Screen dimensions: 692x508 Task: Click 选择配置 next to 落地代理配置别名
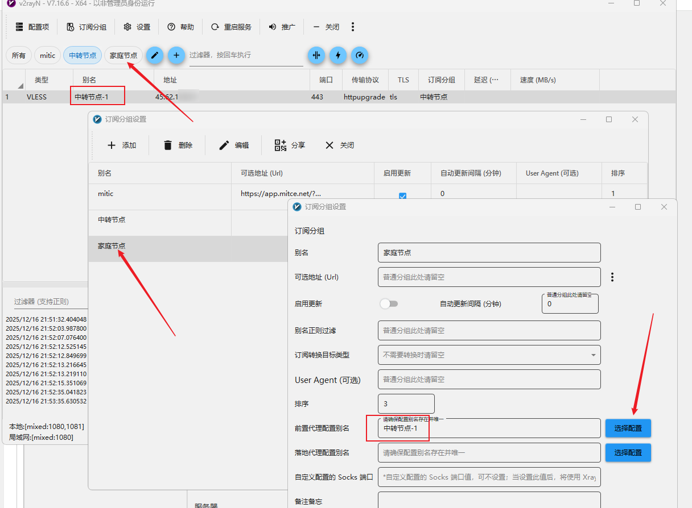(x=628, y=452)
